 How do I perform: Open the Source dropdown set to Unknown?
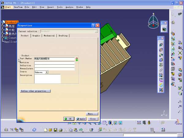(x=47, y=72)
